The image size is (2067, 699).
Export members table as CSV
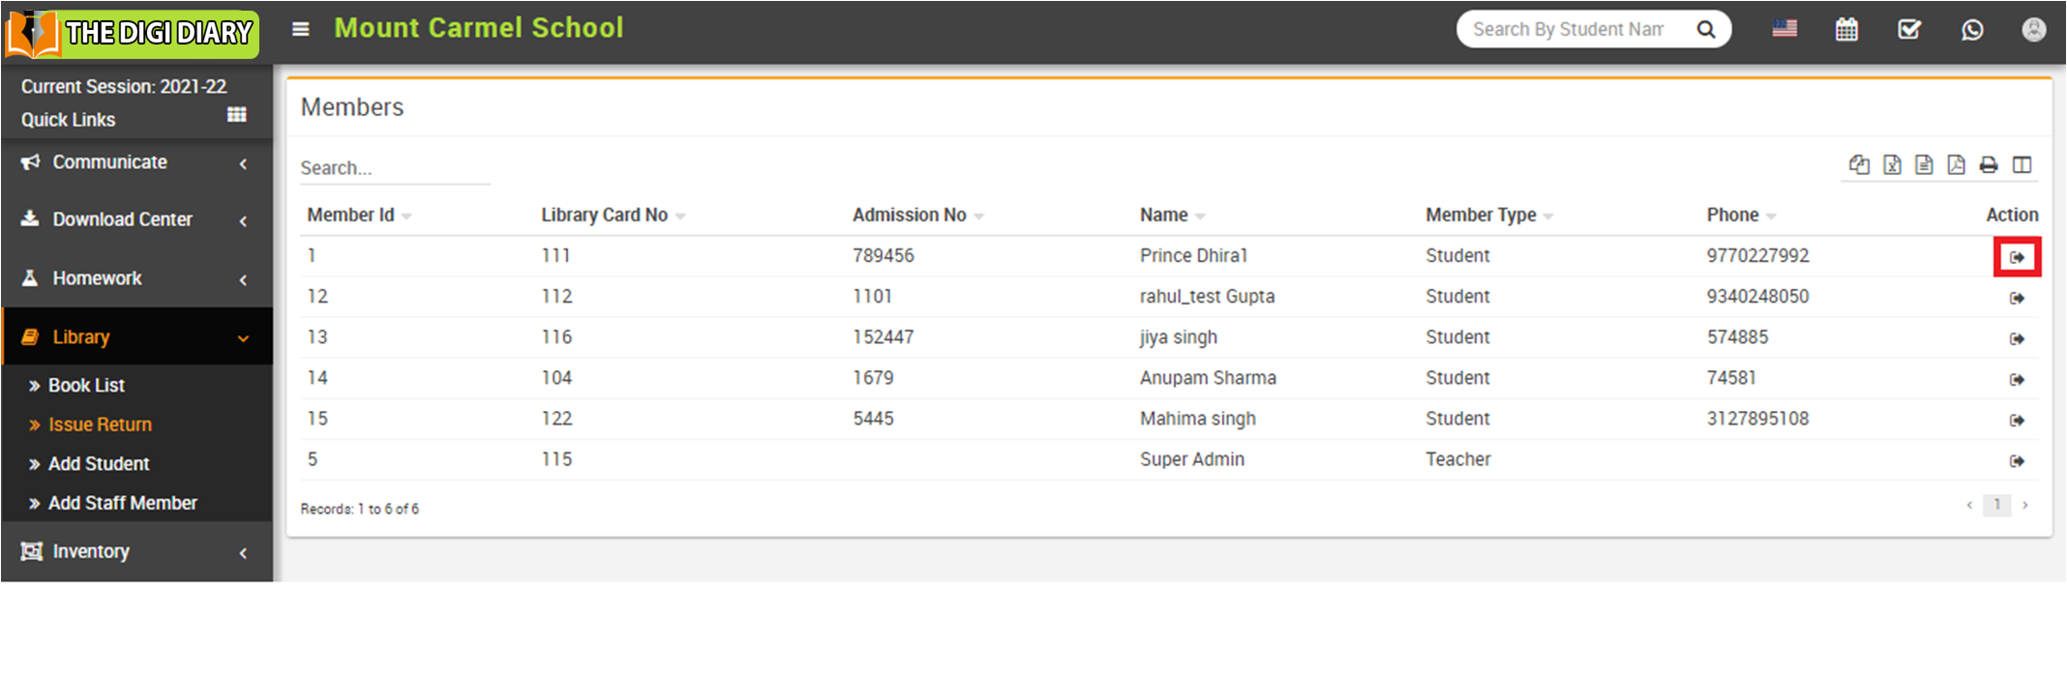[1924, 165]
